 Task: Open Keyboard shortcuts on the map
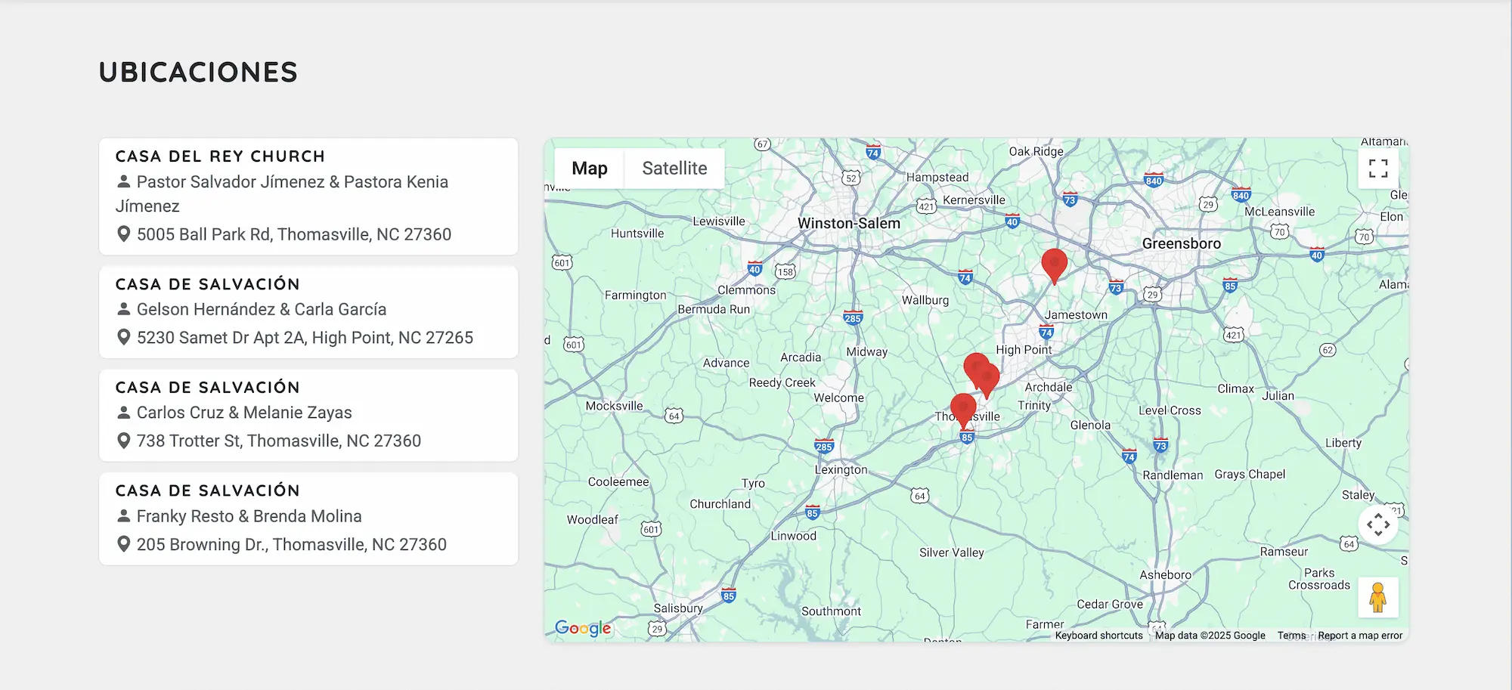(1098, 636)
